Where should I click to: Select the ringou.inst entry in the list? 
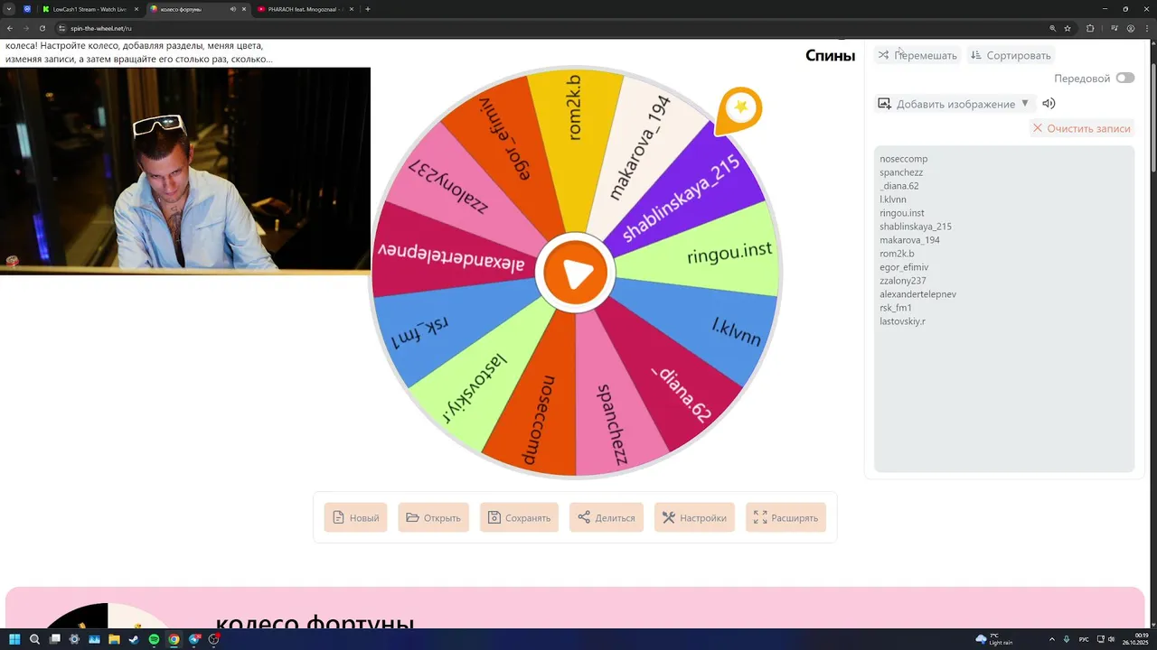[x=901, y=213]
